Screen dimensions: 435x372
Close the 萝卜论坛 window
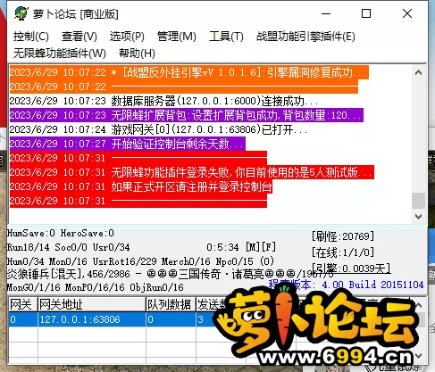[x=407, y=13]
